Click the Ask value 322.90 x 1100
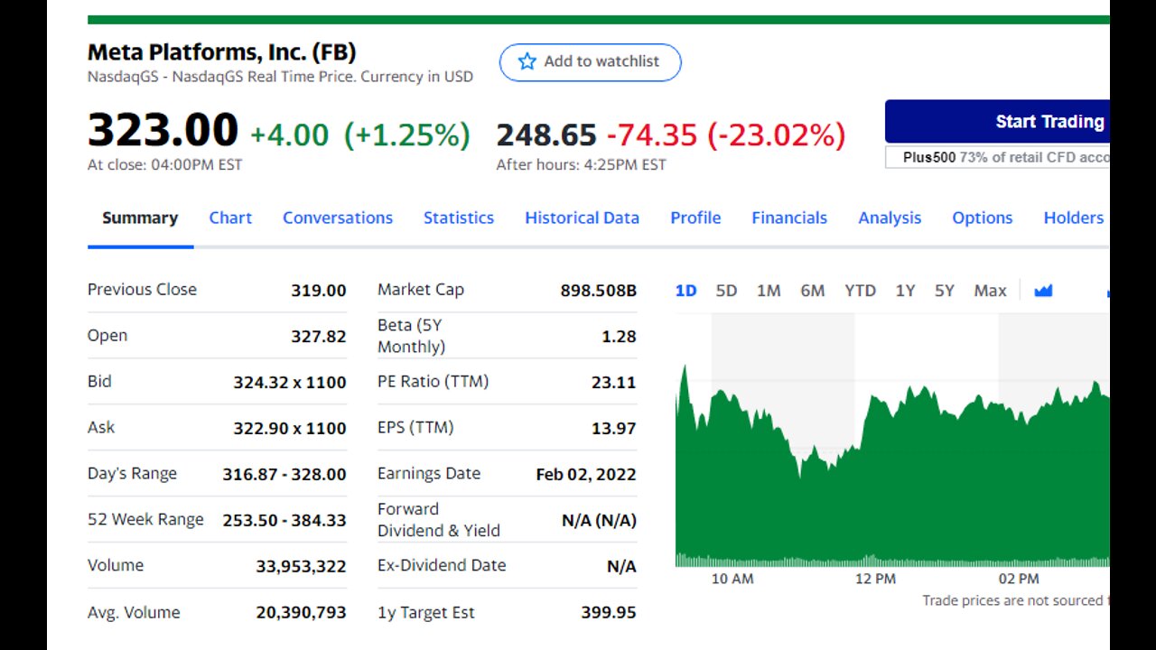Image resolution: width=1156 pixels, height=650 pixels. 290,428
